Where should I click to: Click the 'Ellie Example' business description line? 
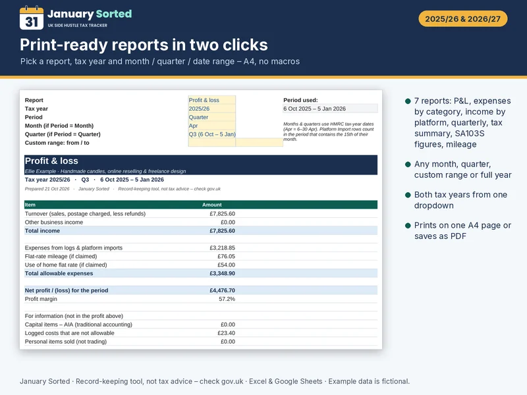105,171
